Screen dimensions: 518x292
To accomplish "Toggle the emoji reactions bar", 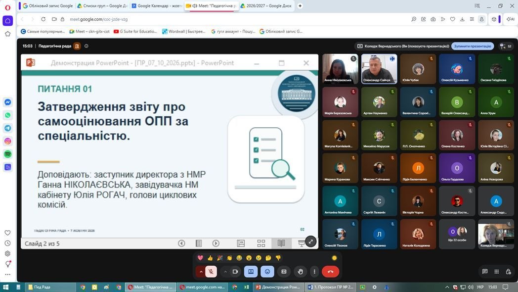I will [x=267, y=272].
